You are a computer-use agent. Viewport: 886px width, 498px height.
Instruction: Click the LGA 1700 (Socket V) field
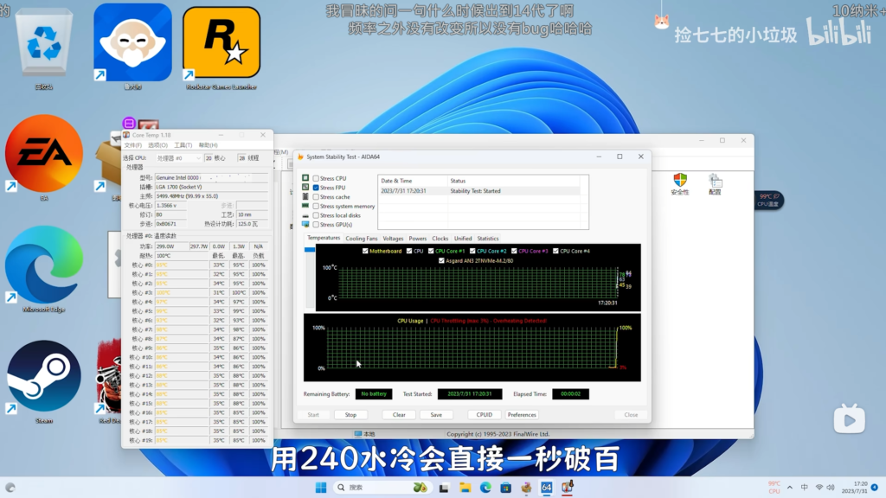211,187
